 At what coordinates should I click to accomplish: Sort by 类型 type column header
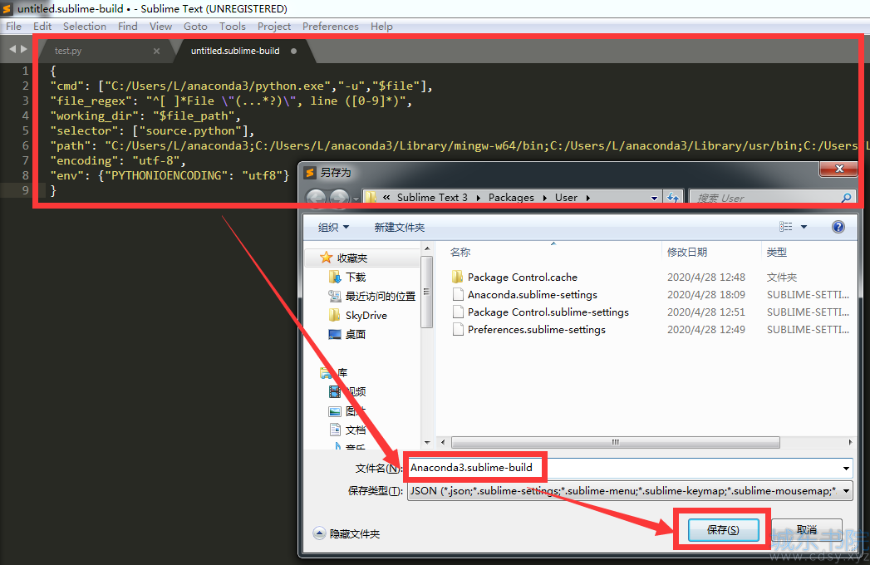pyautogui.click(x=776, y=252)
